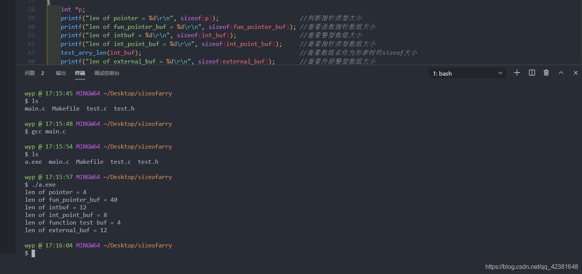Screen dimensions: 582x274
Task: Split the terminal panel
Action: [532, 73]
